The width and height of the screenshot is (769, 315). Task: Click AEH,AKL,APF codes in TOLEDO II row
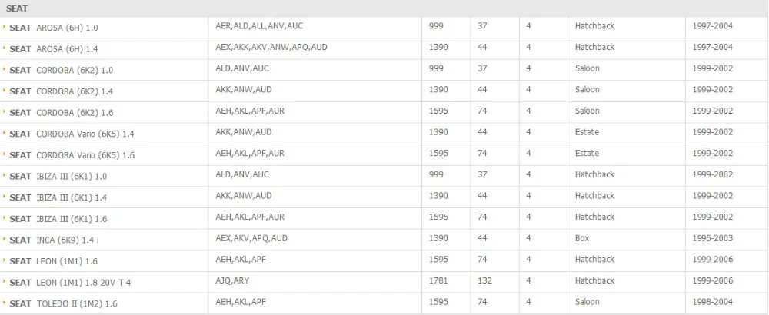(241, 302)
